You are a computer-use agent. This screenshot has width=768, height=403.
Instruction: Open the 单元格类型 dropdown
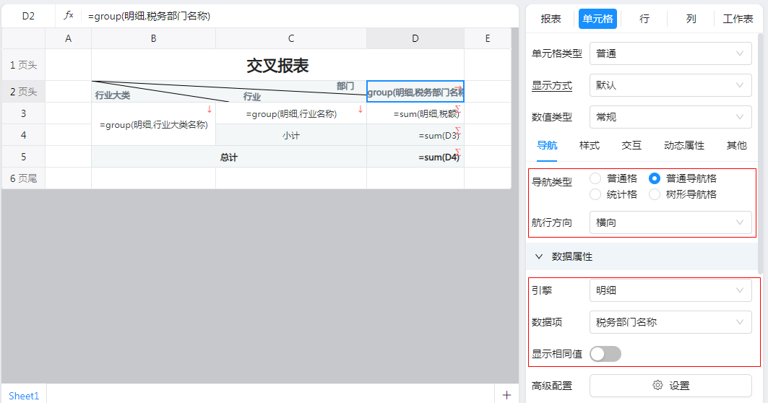(670, 53)
